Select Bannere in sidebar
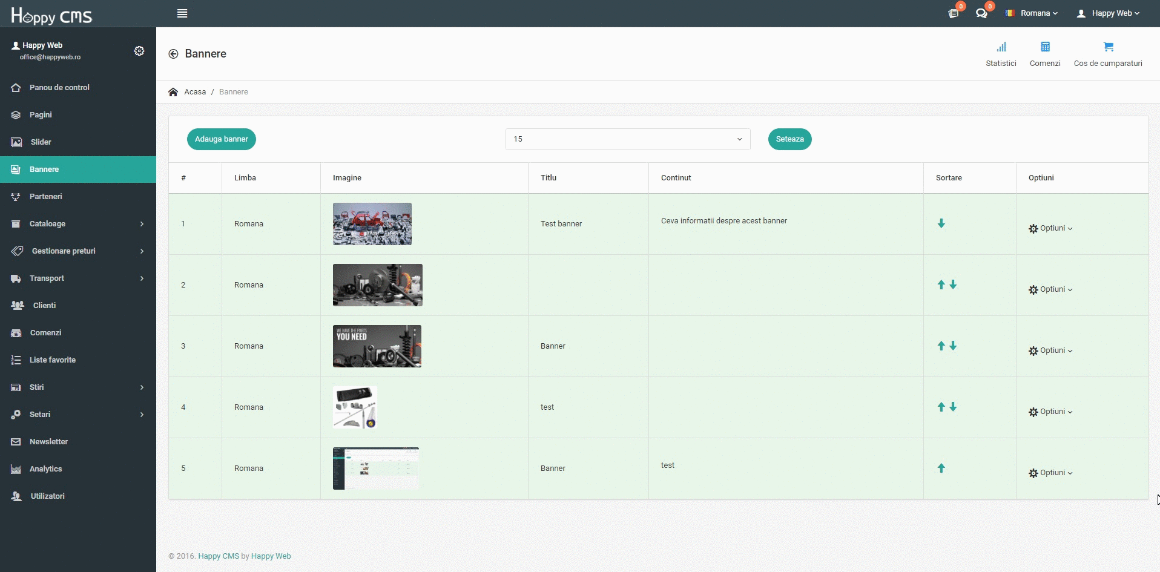This screenshot has height=572, width=1160. pyautogui.click(x=78, y=169)
